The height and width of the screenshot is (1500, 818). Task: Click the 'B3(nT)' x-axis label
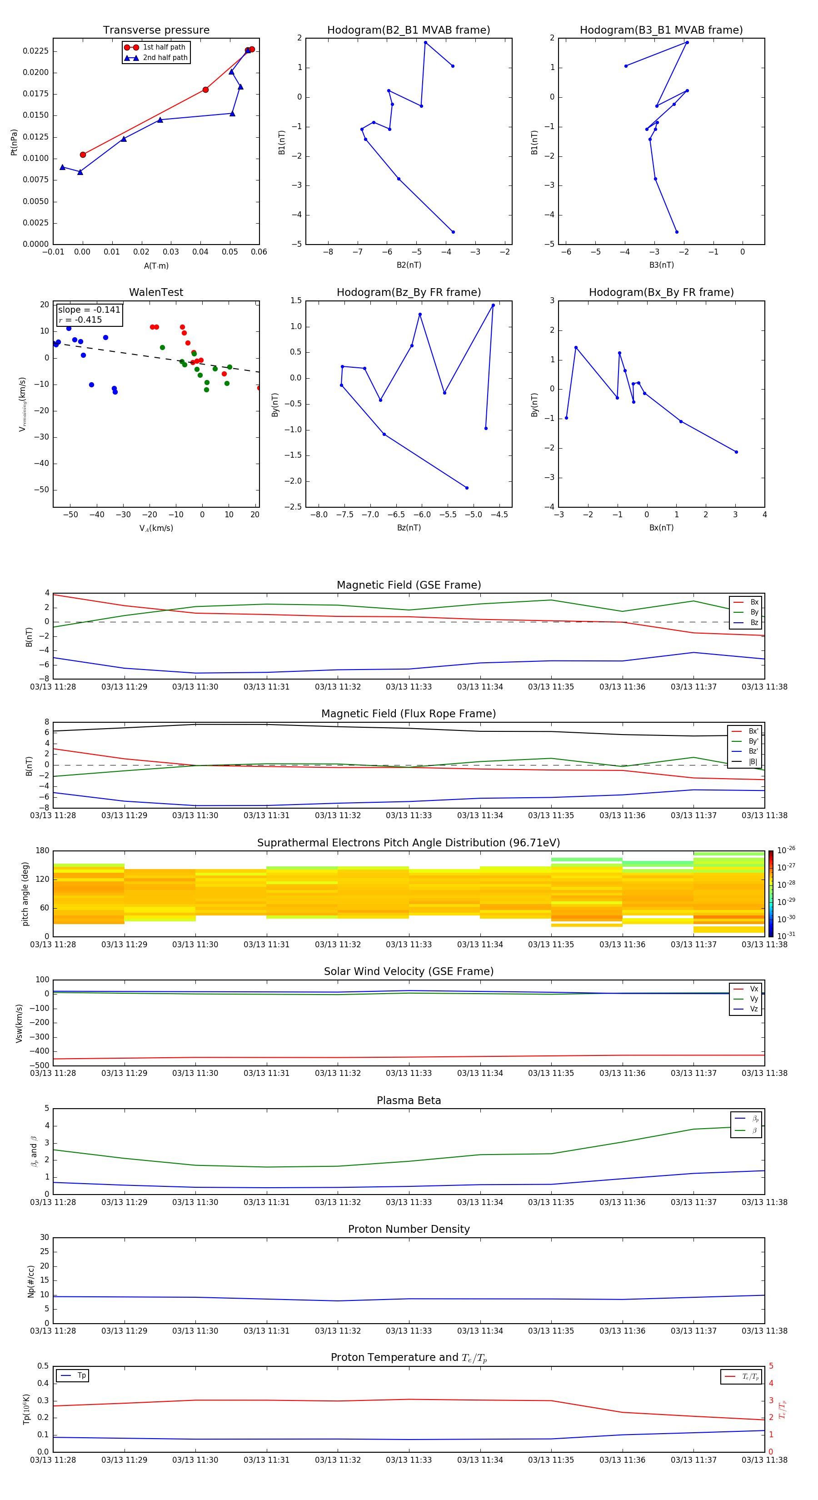point(661,265)
